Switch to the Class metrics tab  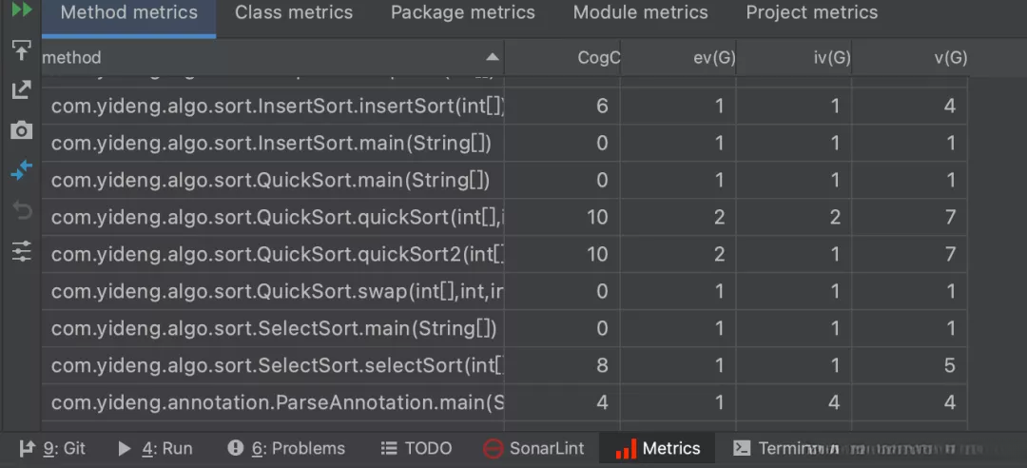point(294,13)
